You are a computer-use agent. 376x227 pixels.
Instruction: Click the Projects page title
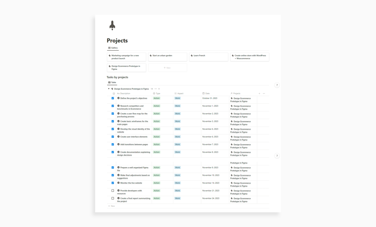(117, 40)
